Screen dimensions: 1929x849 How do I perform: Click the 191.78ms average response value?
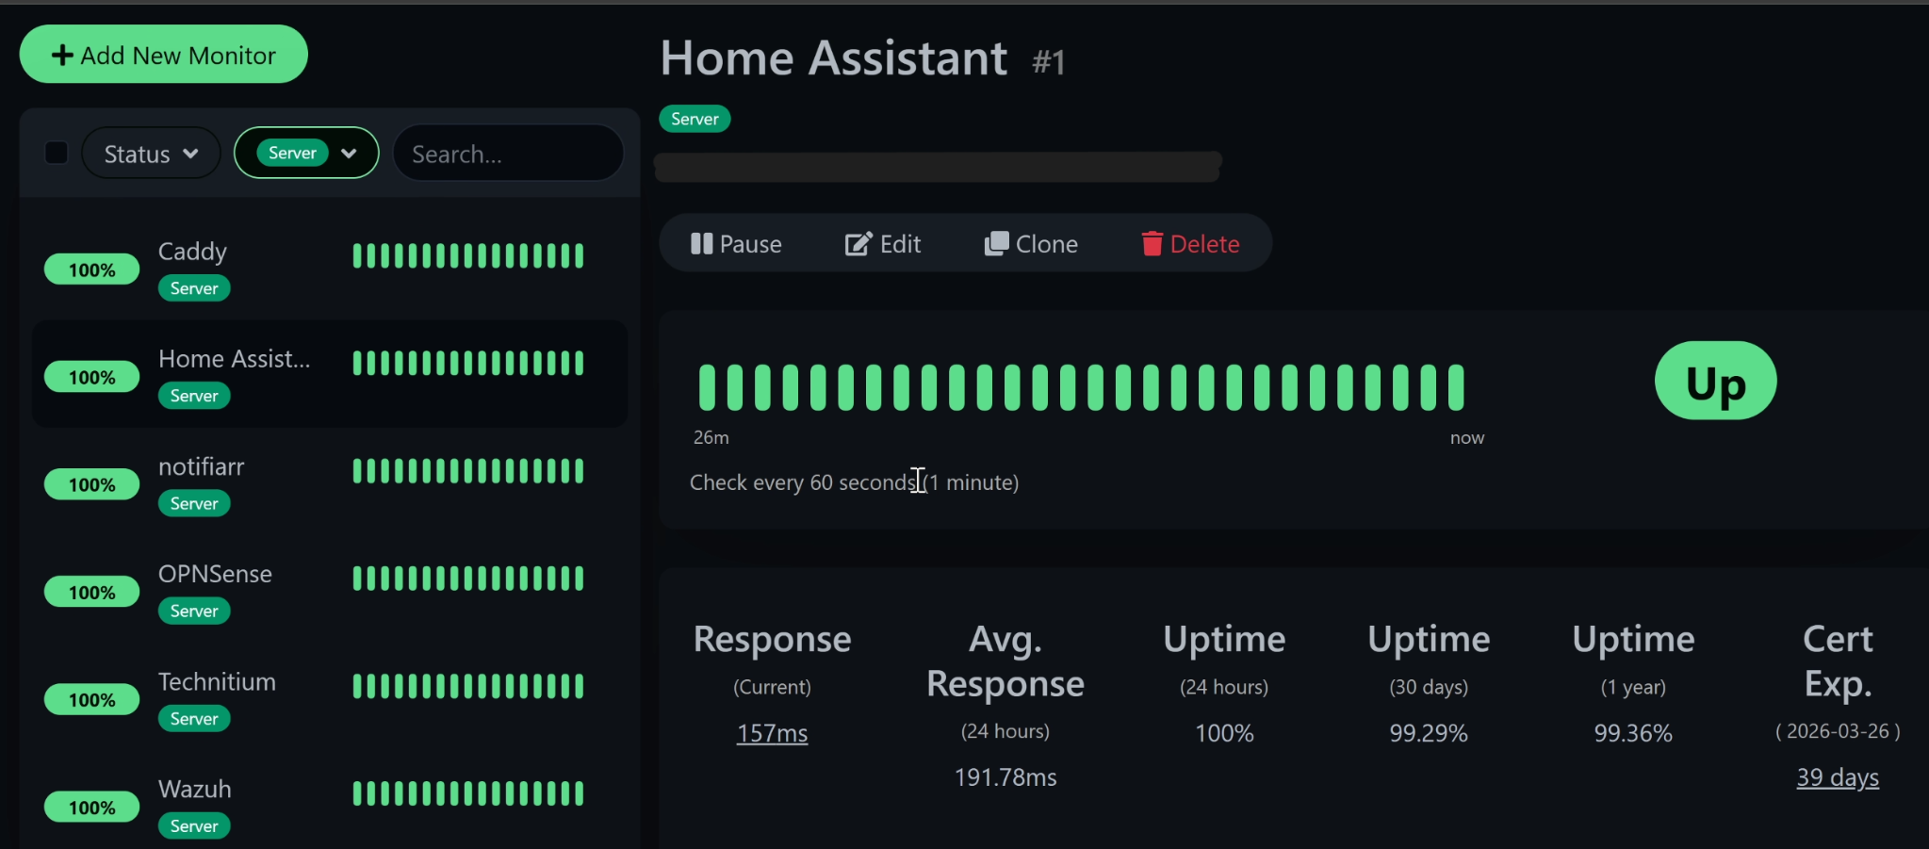1005,777
